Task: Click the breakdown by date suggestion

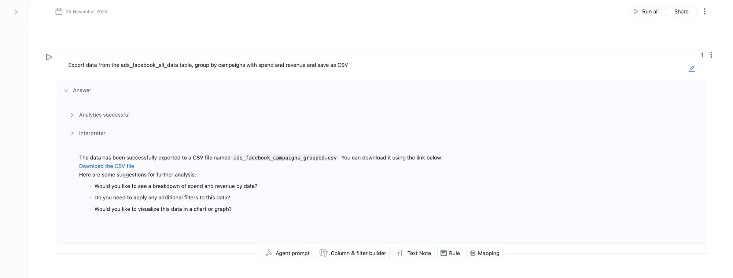Action: pyautogui.click(x=176, y=186)
